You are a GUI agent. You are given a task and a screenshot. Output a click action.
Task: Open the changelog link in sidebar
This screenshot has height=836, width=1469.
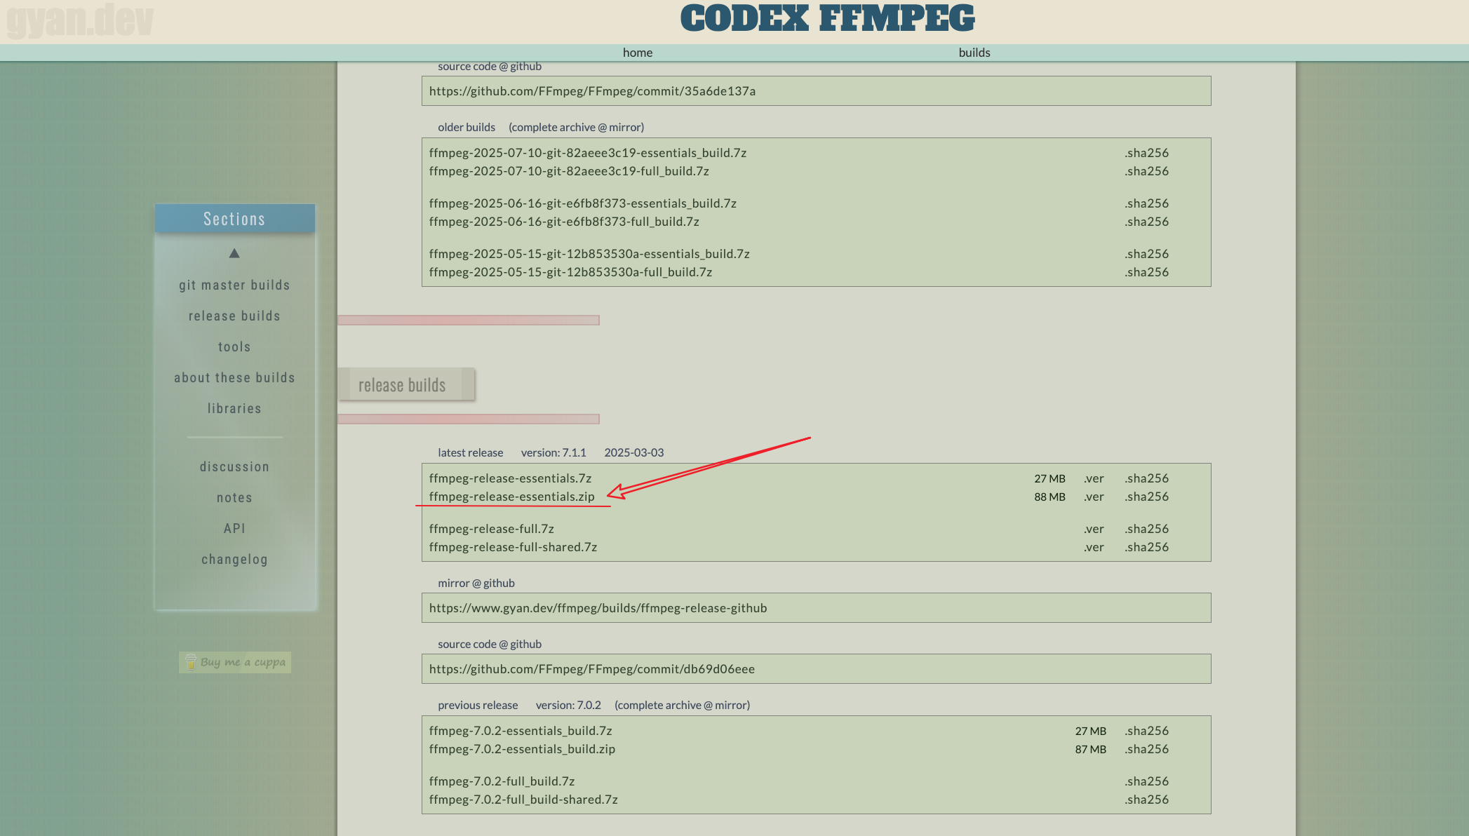(x=234, y=560)
